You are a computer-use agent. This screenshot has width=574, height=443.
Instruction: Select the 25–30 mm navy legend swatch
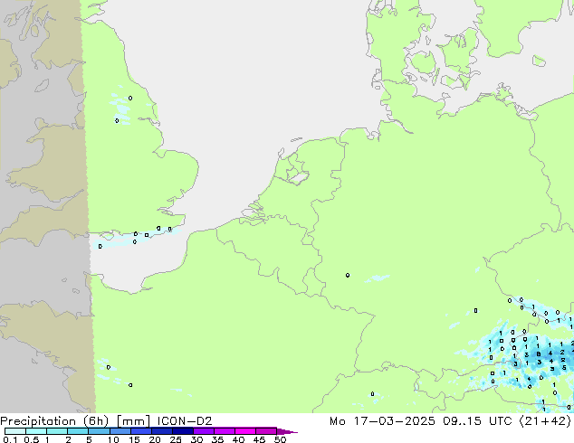pos(182,431)
